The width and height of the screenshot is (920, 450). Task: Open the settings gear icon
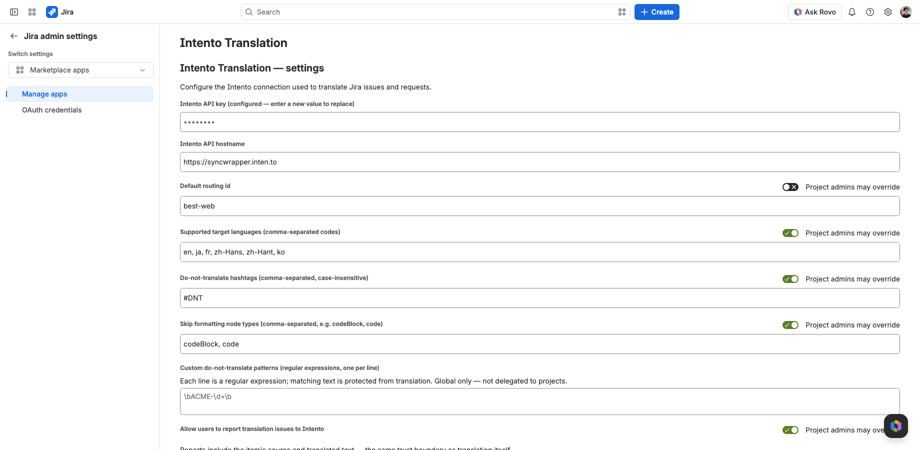point(888,12)
